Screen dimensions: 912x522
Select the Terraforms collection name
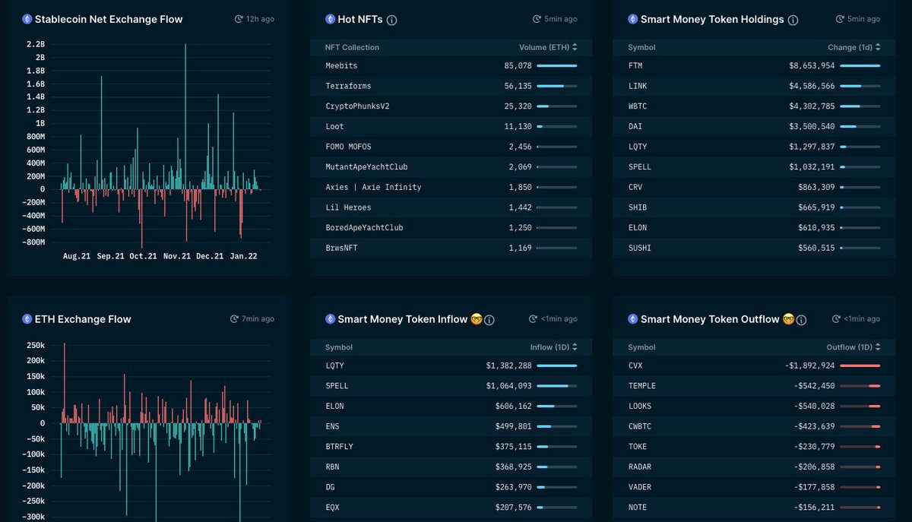coord(348,86)
